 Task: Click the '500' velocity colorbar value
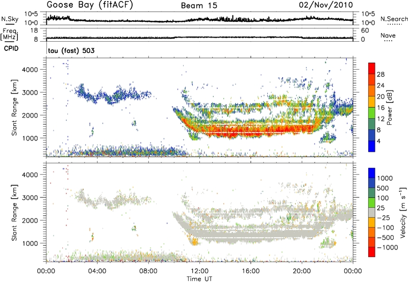coord(383,188)
